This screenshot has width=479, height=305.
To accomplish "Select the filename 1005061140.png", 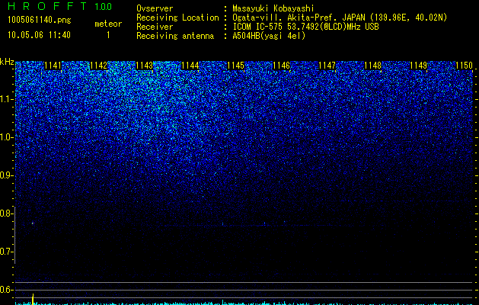I will 40,21.
